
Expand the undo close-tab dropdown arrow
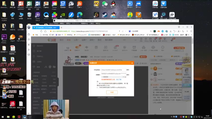coord(176,31)
